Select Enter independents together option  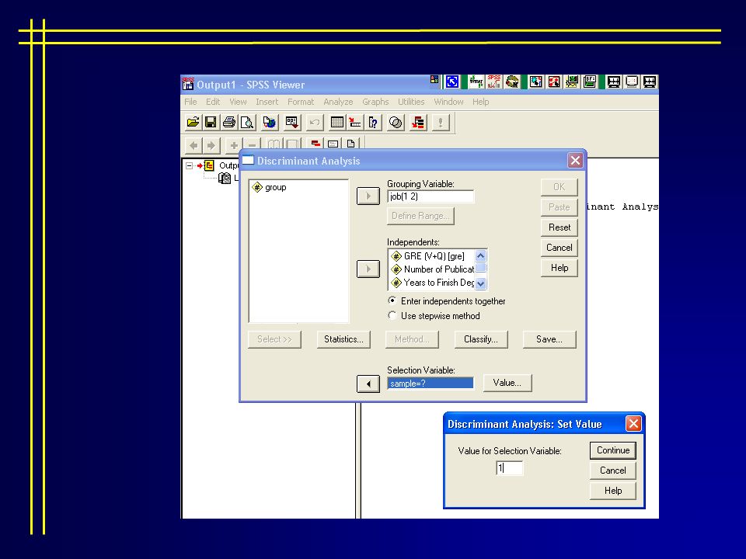click(x=446, y=301)
